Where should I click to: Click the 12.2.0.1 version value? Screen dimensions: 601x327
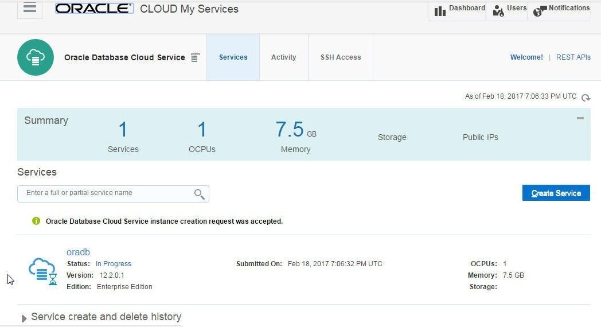click(111, 275)
